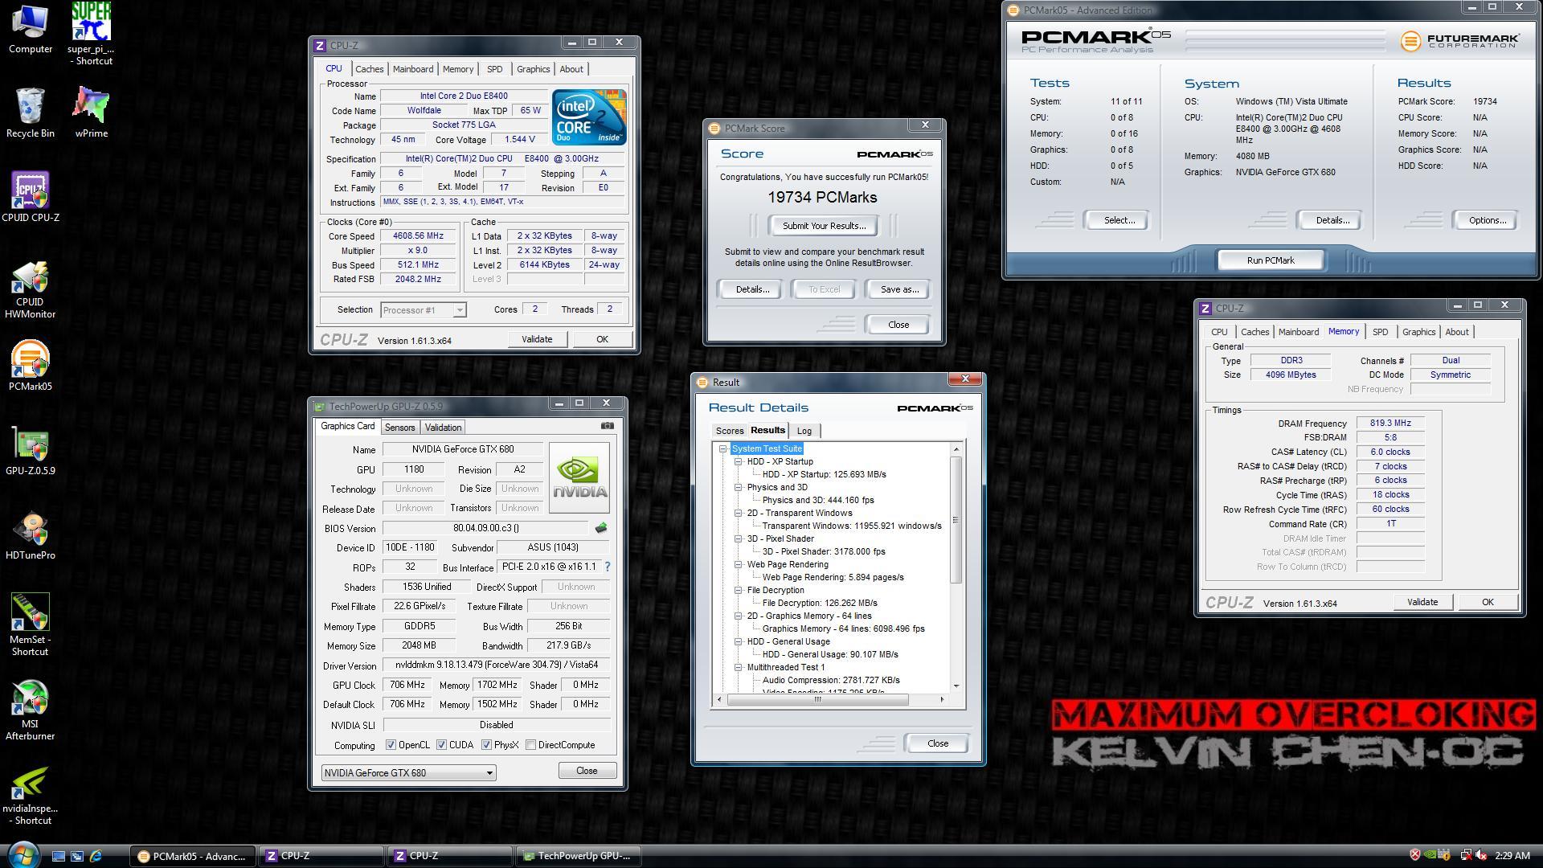Open the PCMark05 desktop icon

[31, 366]
